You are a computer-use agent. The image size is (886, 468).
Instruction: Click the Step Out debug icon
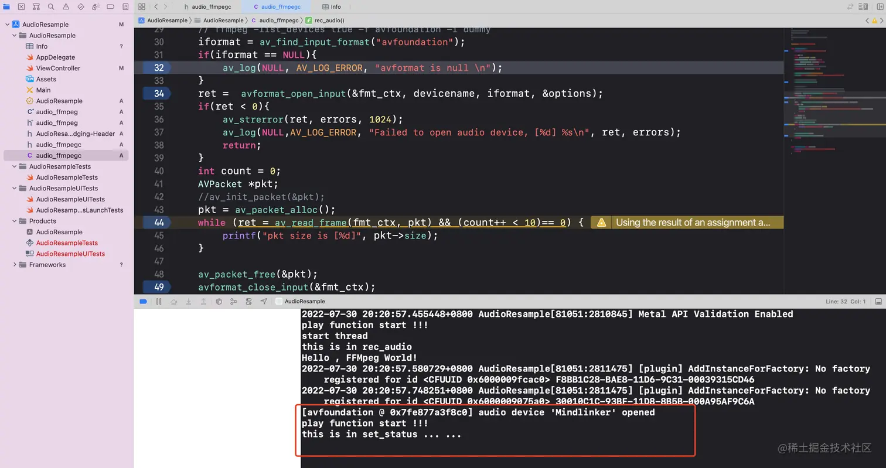[x=203, y=302]
